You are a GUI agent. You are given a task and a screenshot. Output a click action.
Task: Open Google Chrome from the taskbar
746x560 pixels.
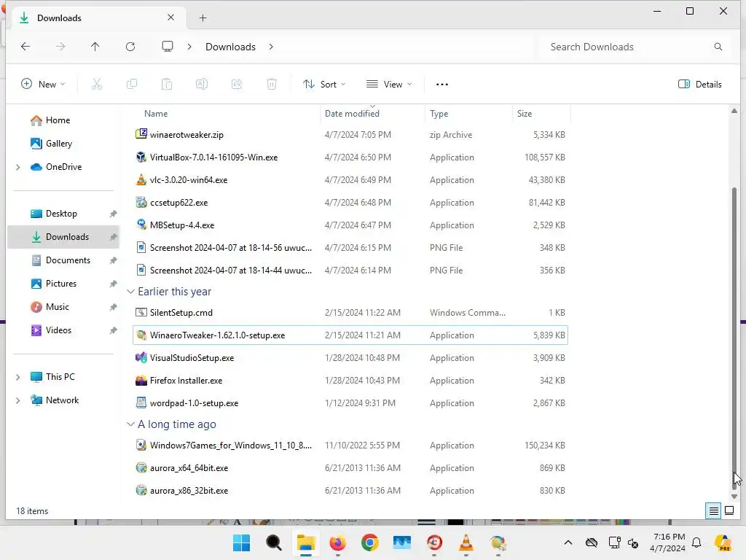369,542
